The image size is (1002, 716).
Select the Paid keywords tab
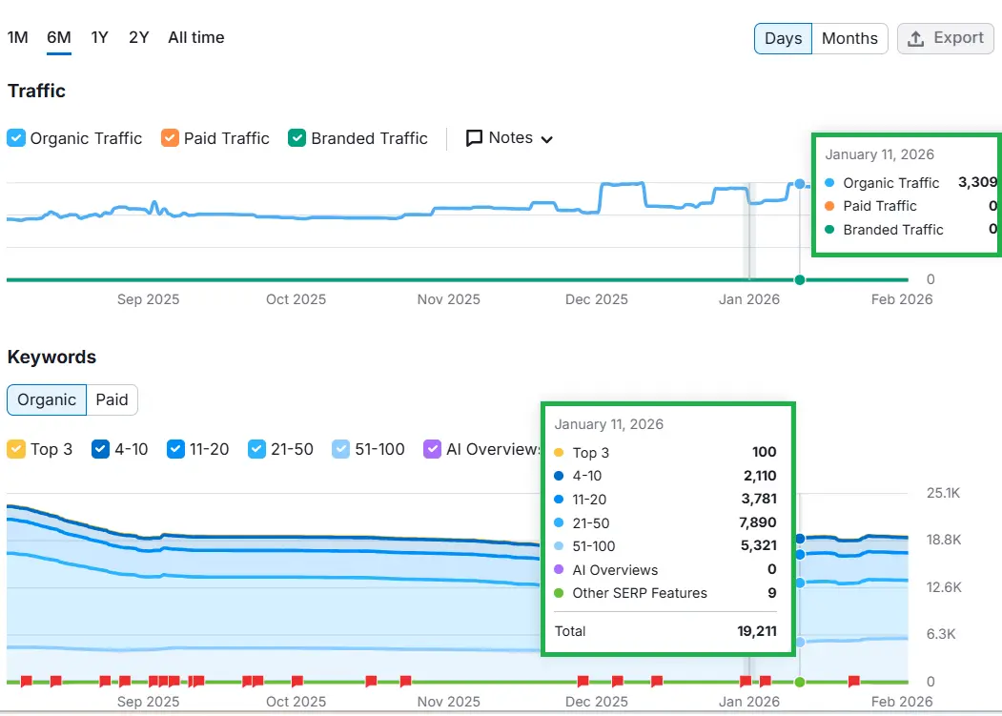tap(112, 399)
